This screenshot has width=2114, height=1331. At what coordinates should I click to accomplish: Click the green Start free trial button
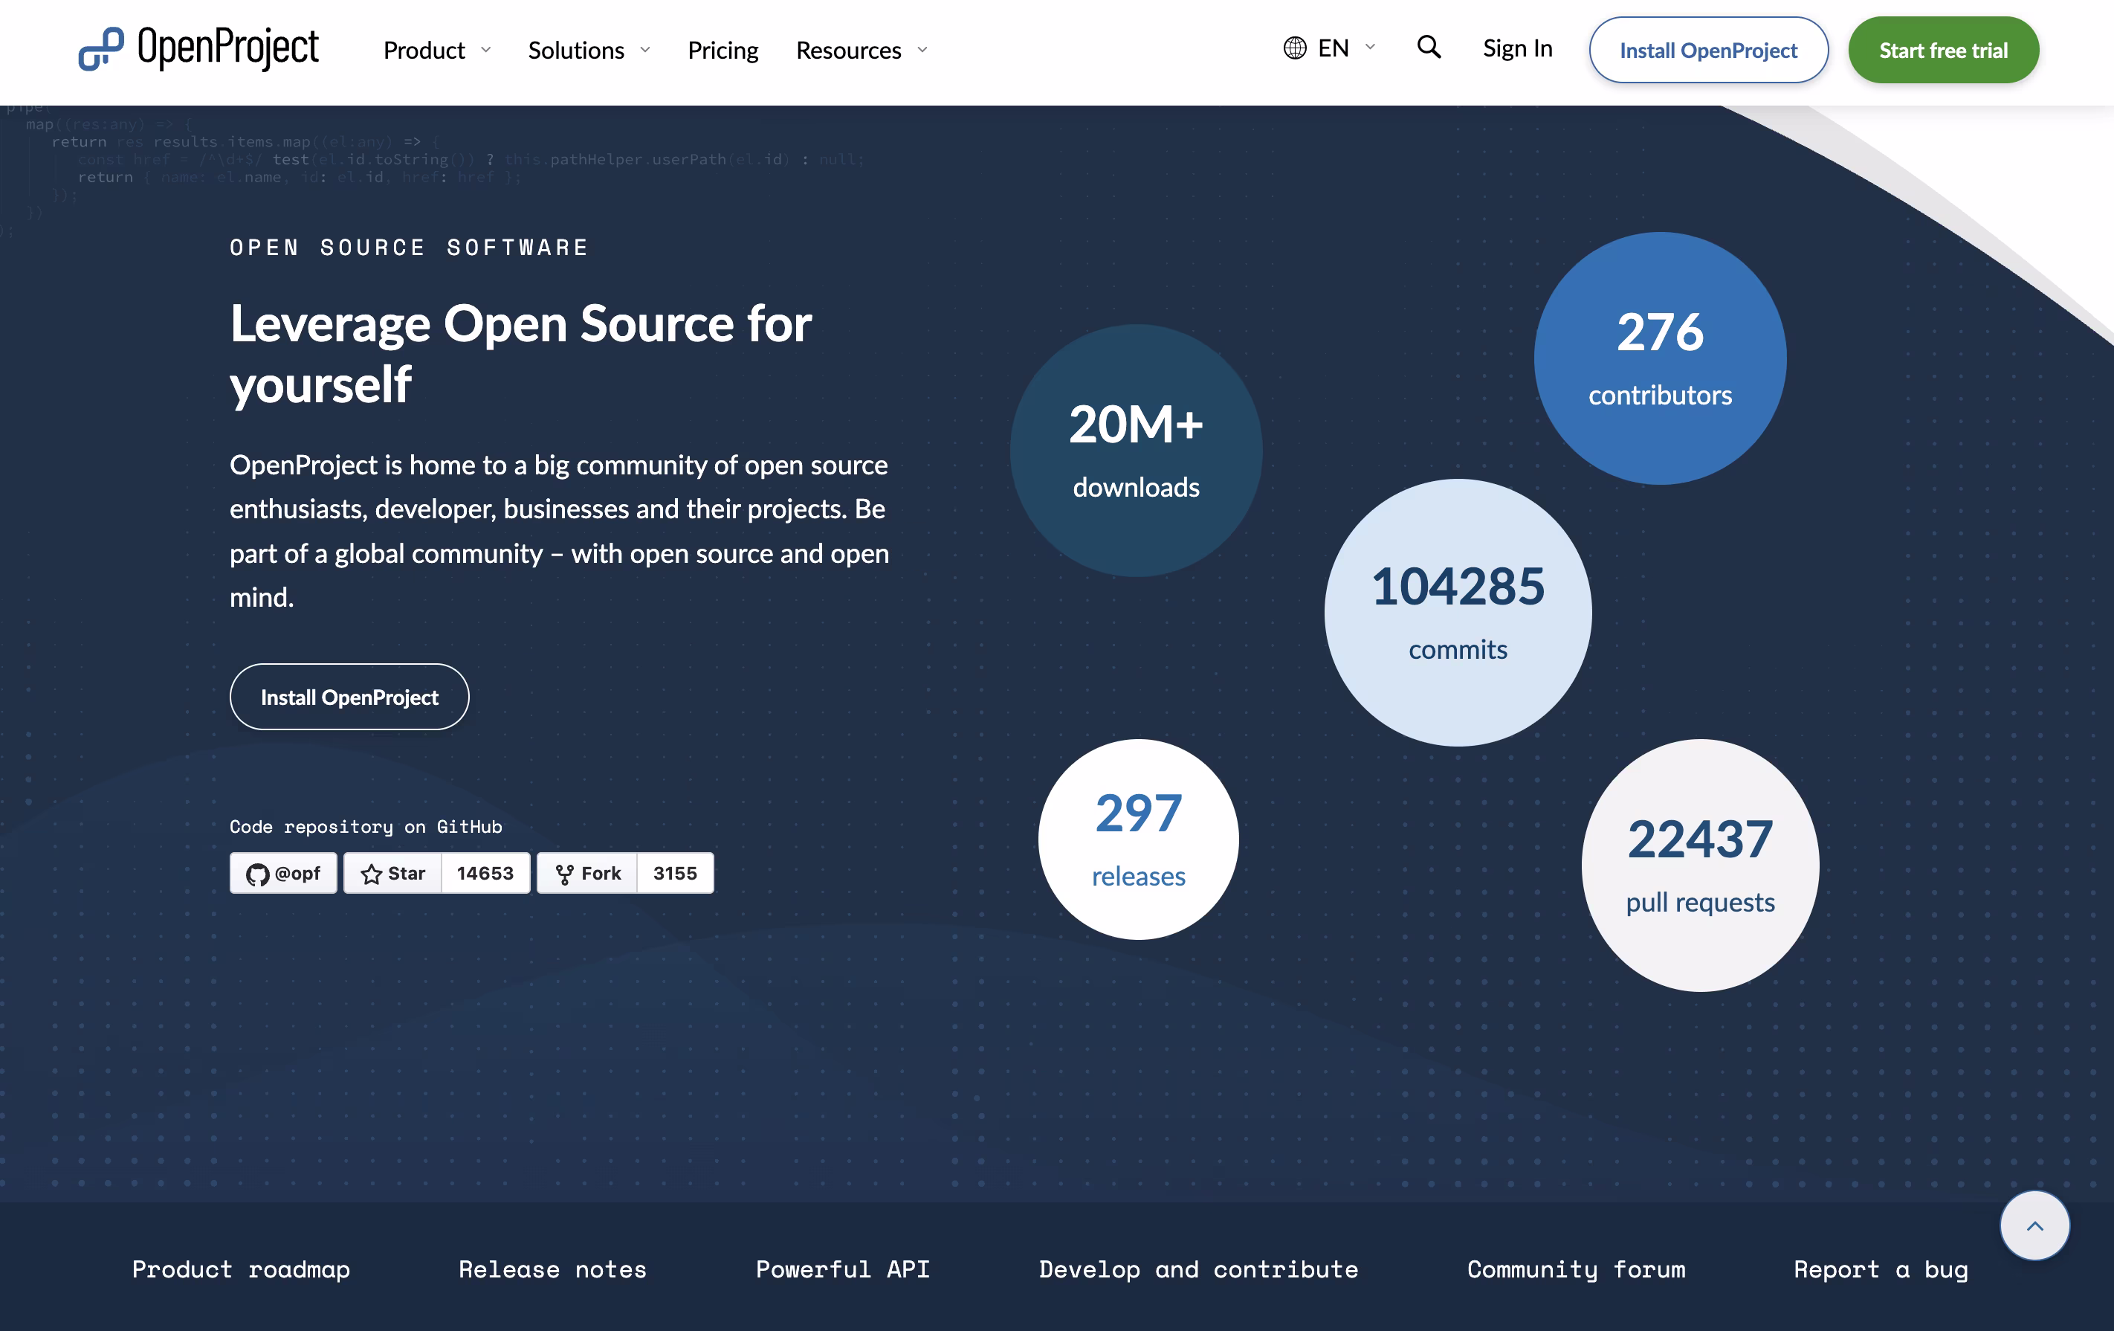point(1943,50)
